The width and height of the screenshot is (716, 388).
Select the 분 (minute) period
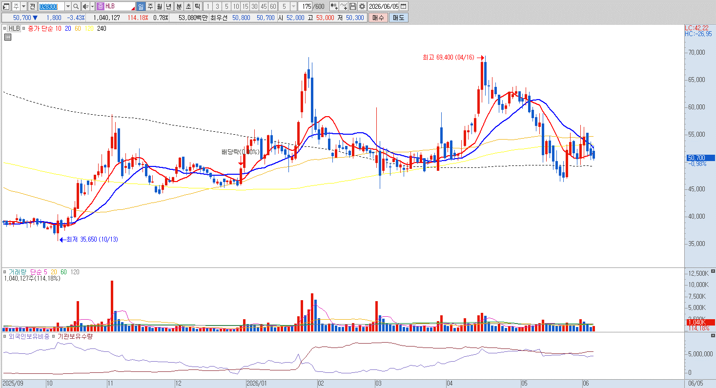click(179, 6)
